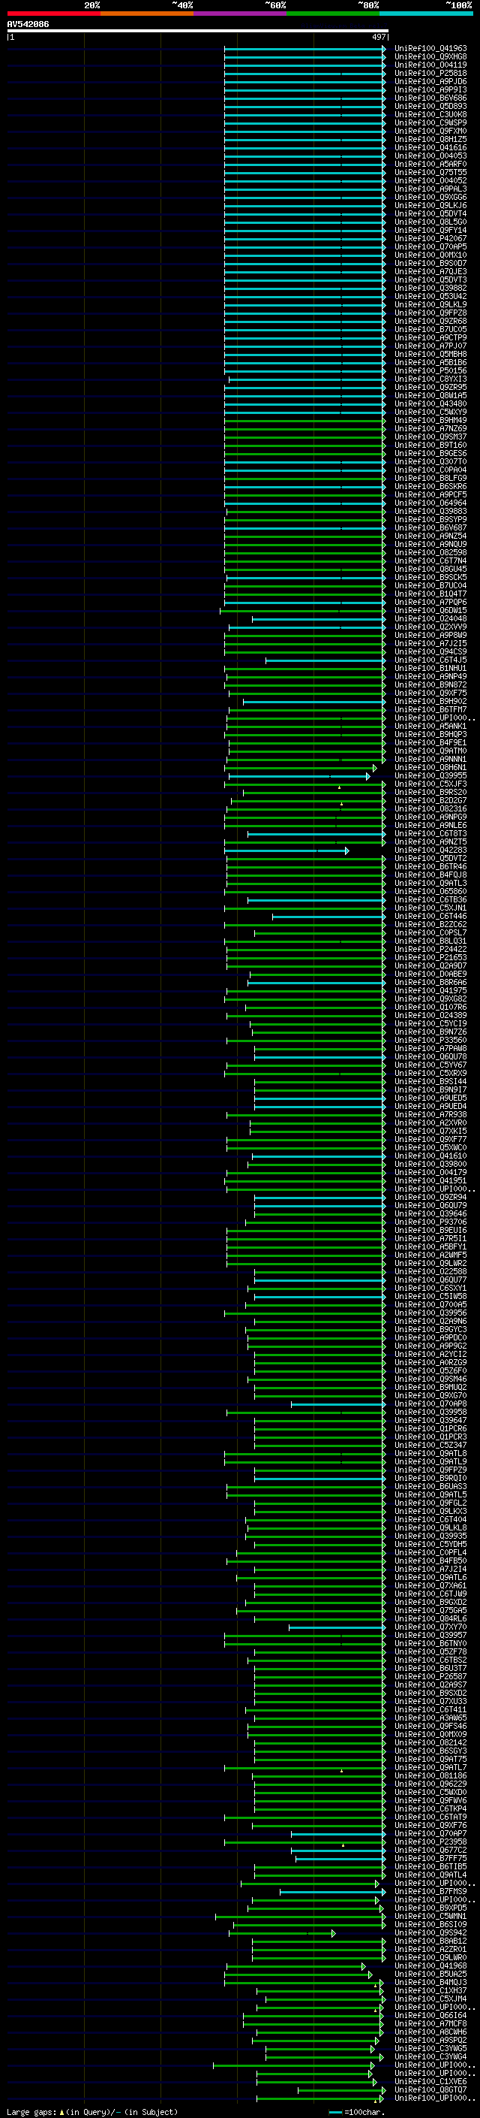Click the hit label UniRef100_P26587

(x=430, y=1677)
